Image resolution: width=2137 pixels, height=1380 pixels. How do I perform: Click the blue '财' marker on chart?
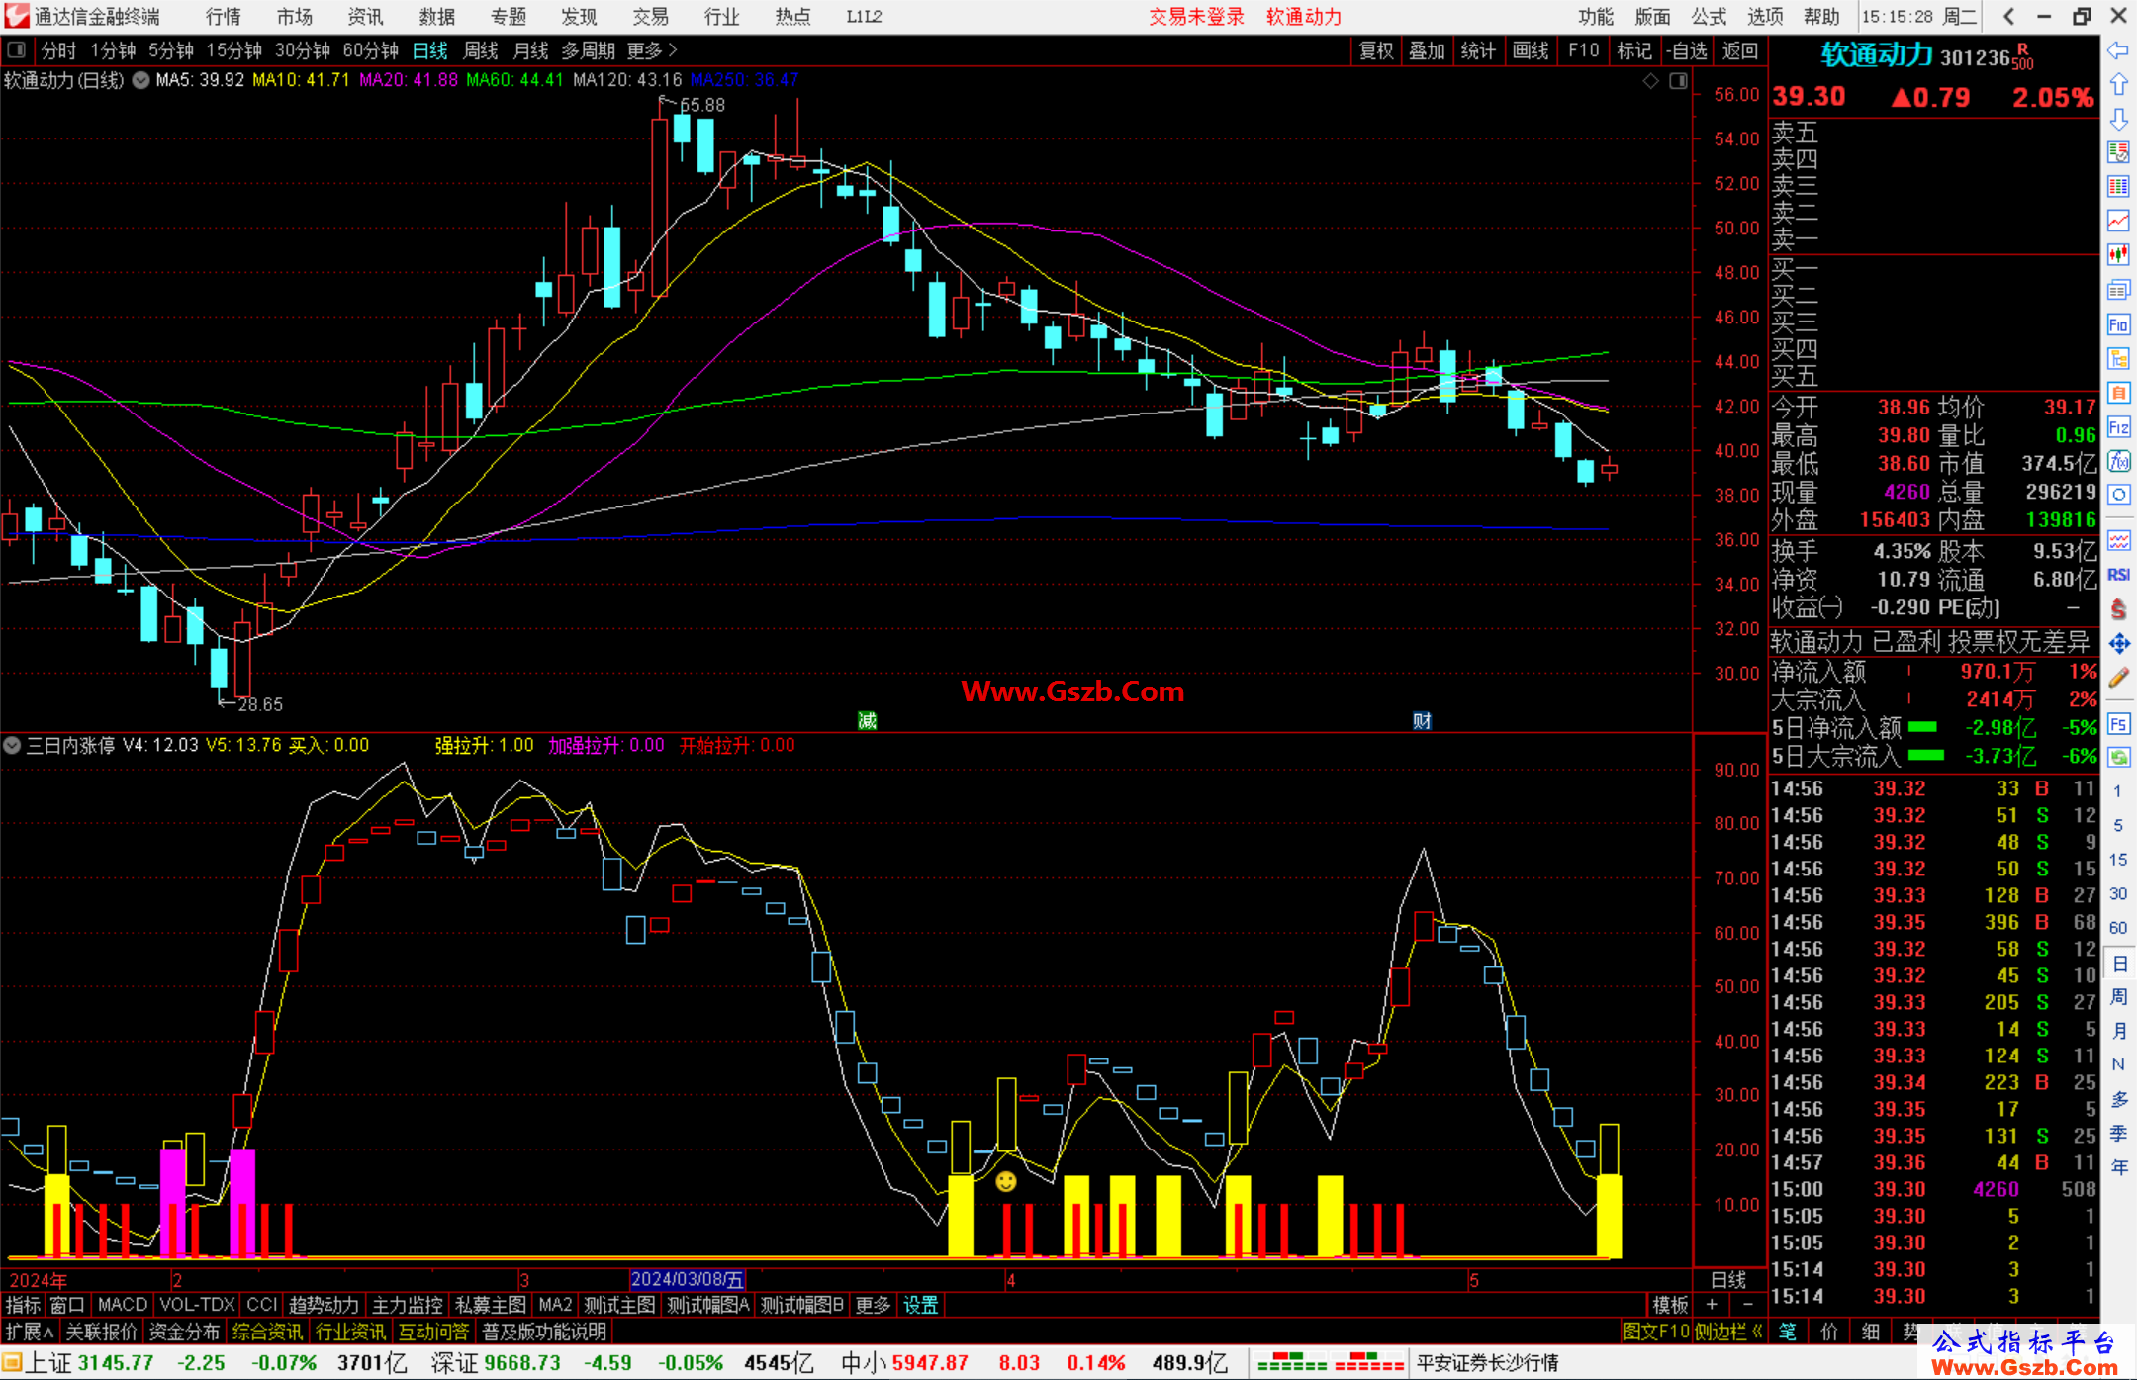[1422, 720]
